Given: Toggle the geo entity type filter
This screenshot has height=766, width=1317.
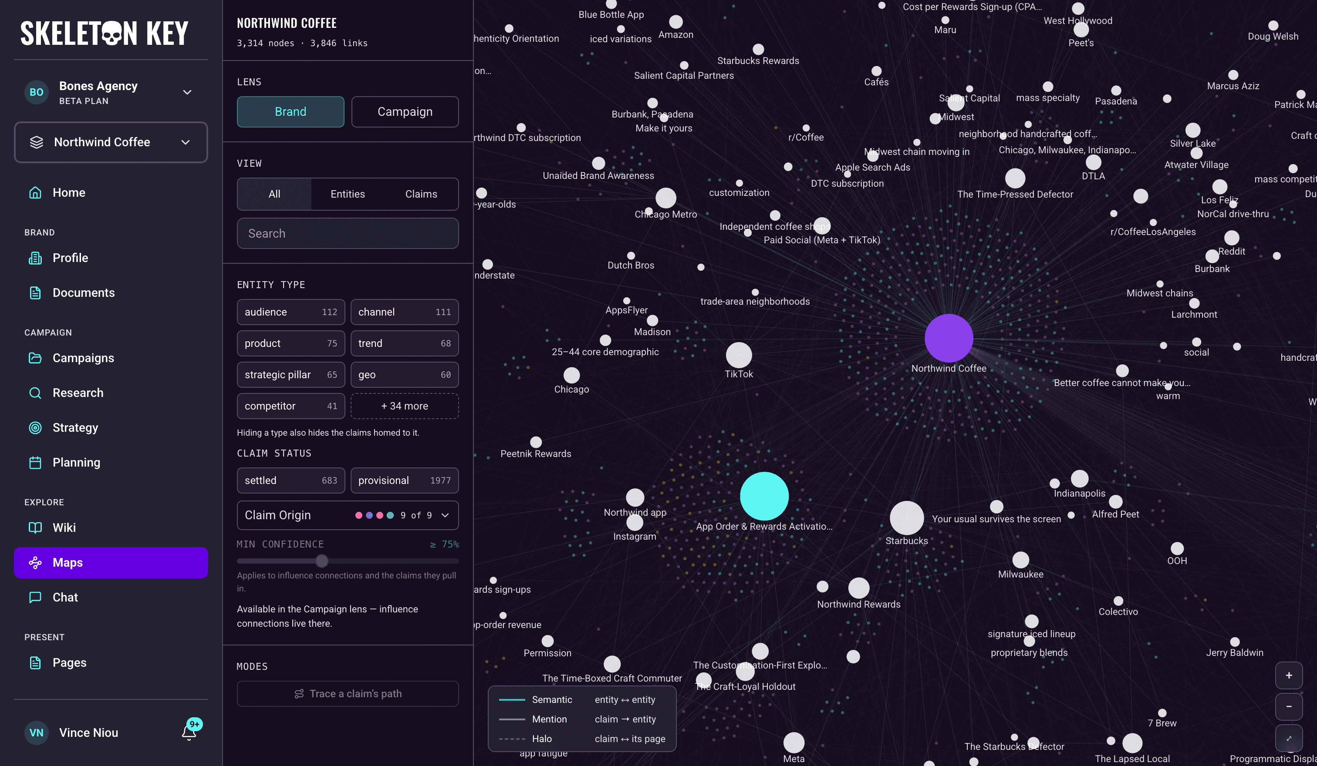Looking at the screenshot, I should click(405, 375).
